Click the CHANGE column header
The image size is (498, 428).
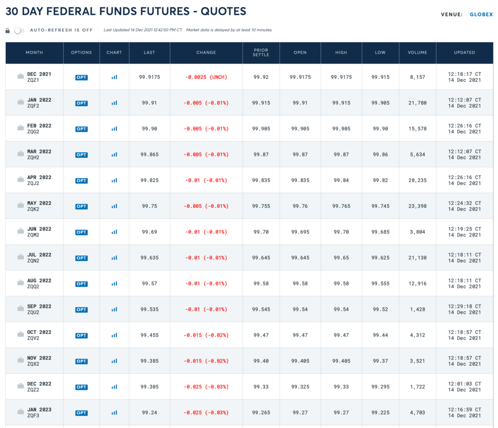click(x=206, y=53)
